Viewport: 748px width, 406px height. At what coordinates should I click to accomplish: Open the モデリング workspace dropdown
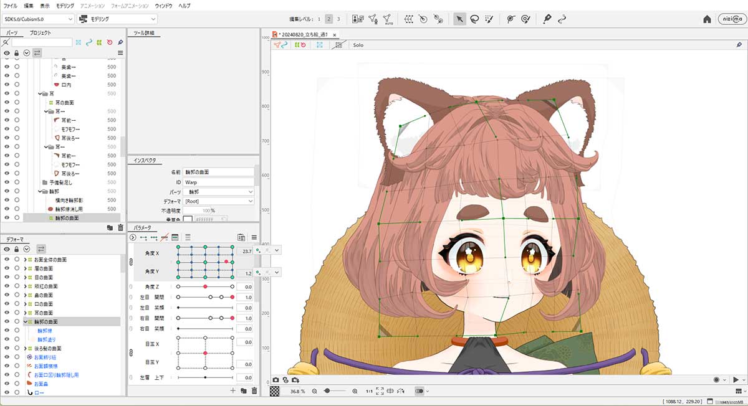[x=116, y=19]
